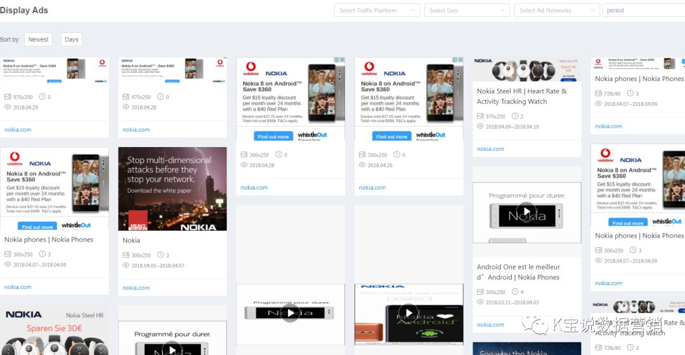
Task: Click eye icon beside 2018.03.31~2018.04.03
Action: click(x=480, y=302)
